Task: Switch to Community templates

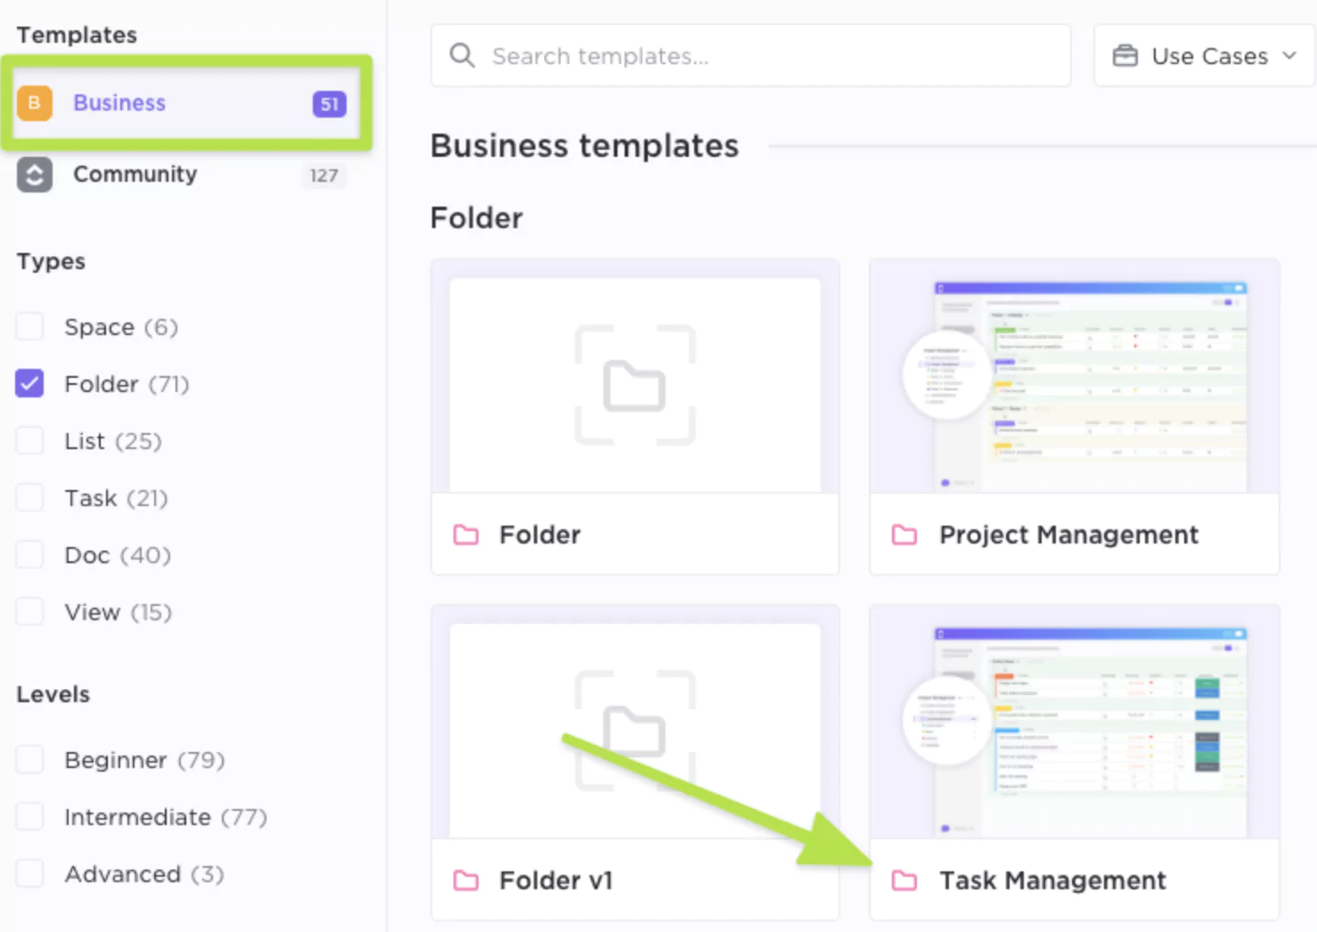Action: [x=135, y=175]
